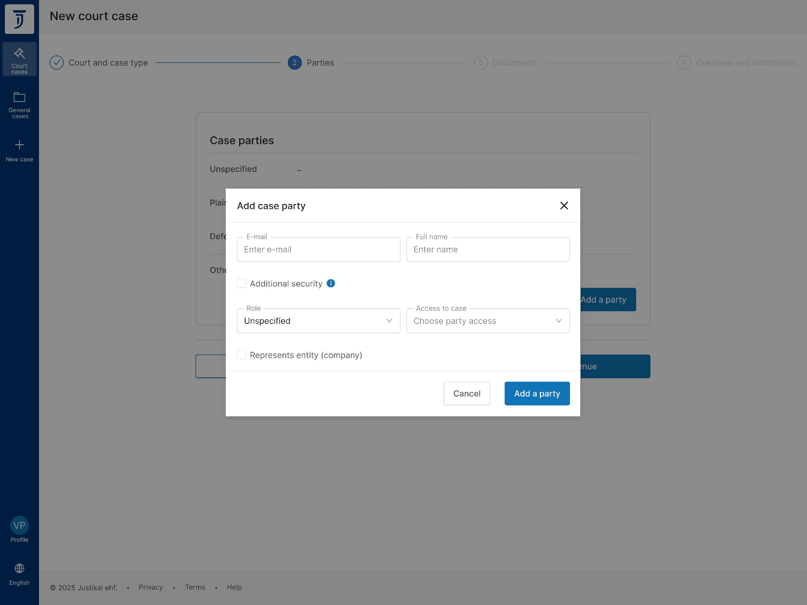Click Additional security info icon

pos(331,284)
